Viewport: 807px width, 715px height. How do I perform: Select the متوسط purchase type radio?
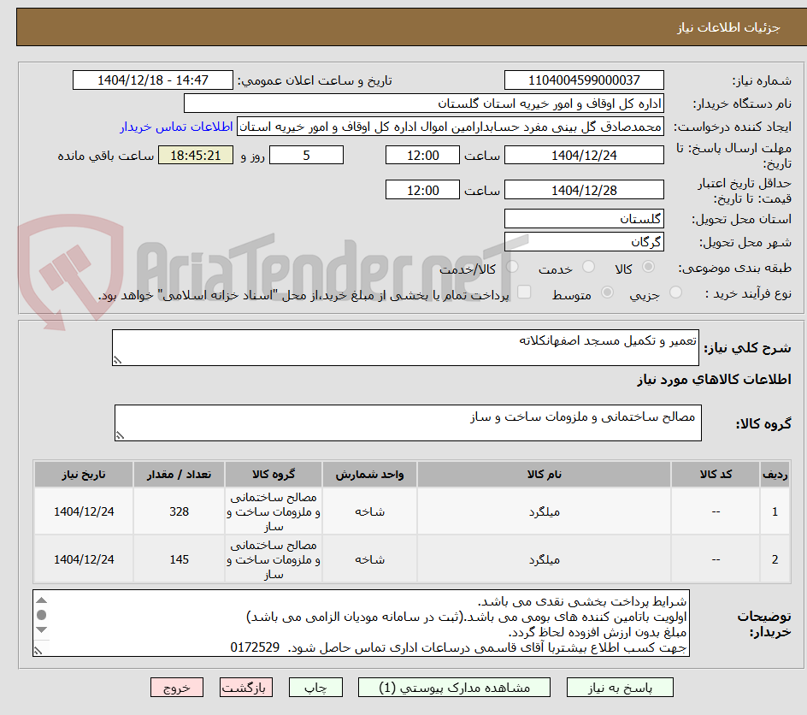pos(607,292)
